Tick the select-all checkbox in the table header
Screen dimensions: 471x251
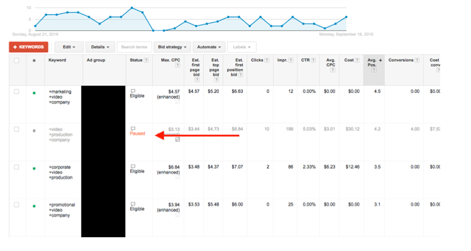click(x=17, y=60)
